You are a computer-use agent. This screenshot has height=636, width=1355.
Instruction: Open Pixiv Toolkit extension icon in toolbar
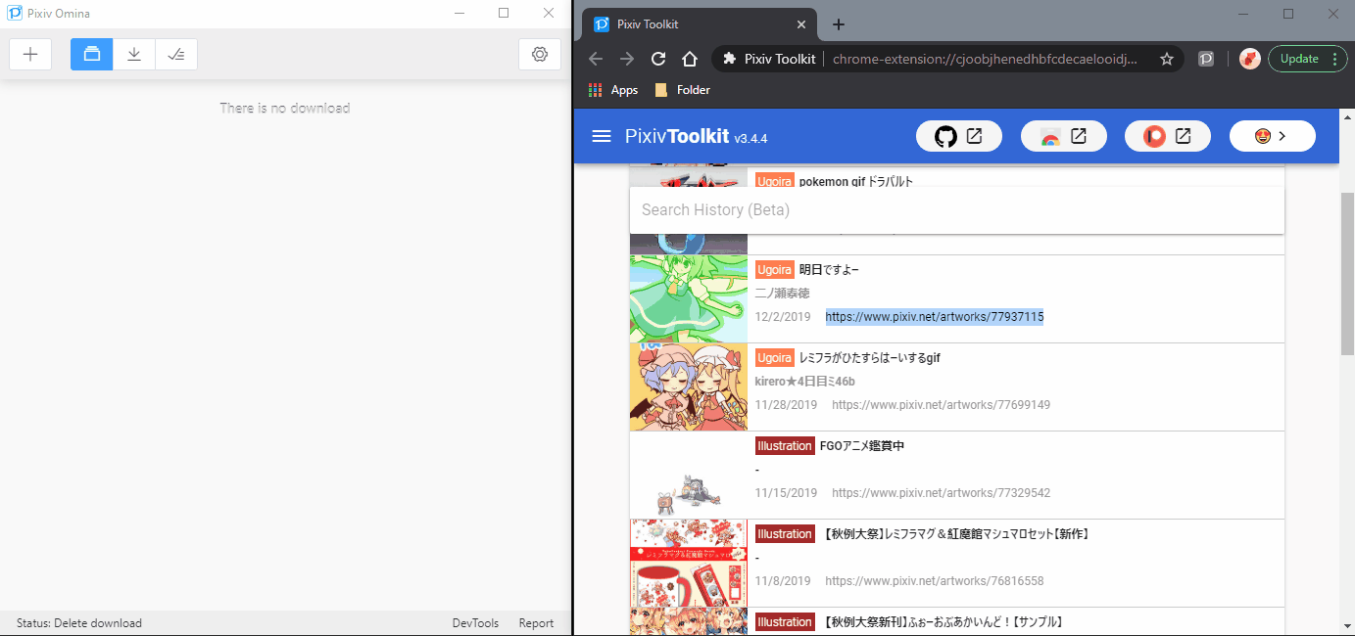[x=1206, y=59]
